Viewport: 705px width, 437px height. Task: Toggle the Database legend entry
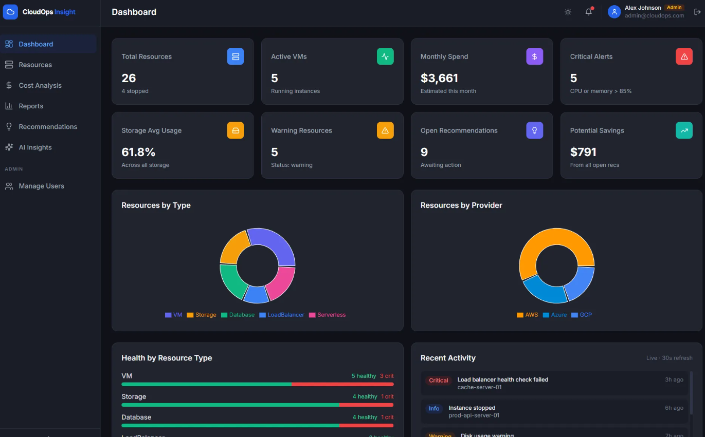pyautogui.click(x=238, y=315)
